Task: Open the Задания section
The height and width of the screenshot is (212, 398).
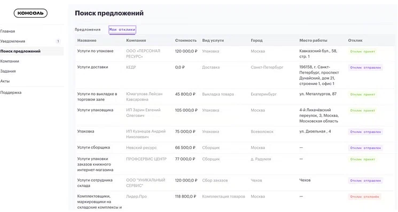Action: (8, 71)
